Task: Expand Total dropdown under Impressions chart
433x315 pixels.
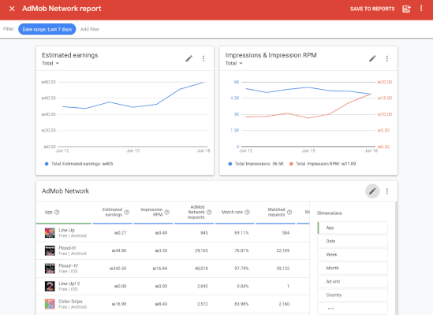Action: (x=233, y=64)
